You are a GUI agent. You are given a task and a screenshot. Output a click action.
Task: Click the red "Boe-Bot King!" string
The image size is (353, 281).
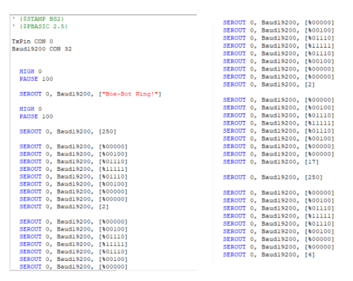(130, 94)
